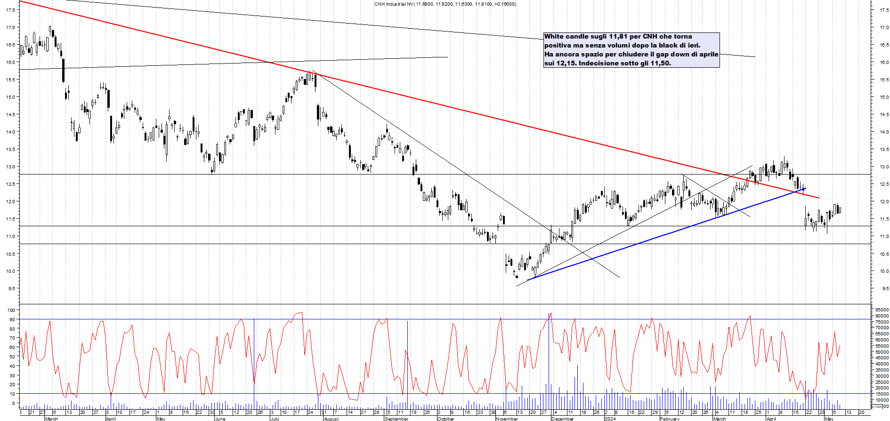This screenshot has height=421, width=890.
Task: Click '11.0' on the left price axis
Action: [10, 236]
